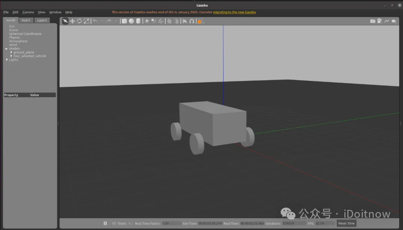This screenshot has width=403, height=230.
Task: Click the Real Time value field
Action: [252, 223]
